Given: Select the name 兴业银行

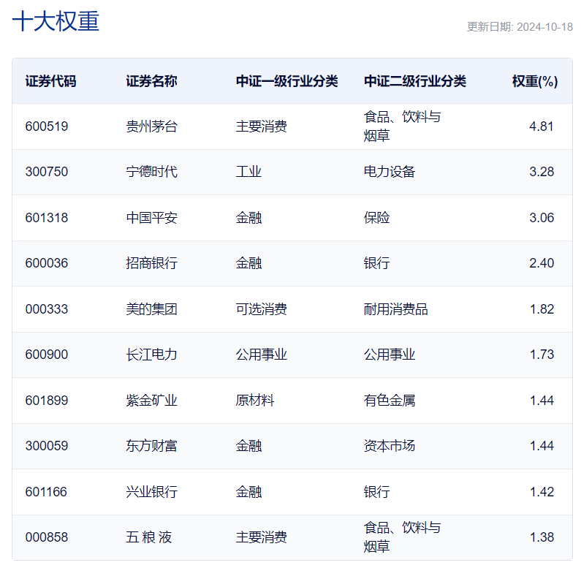Looking at the screenshot, I should click(x=151, y=492).
